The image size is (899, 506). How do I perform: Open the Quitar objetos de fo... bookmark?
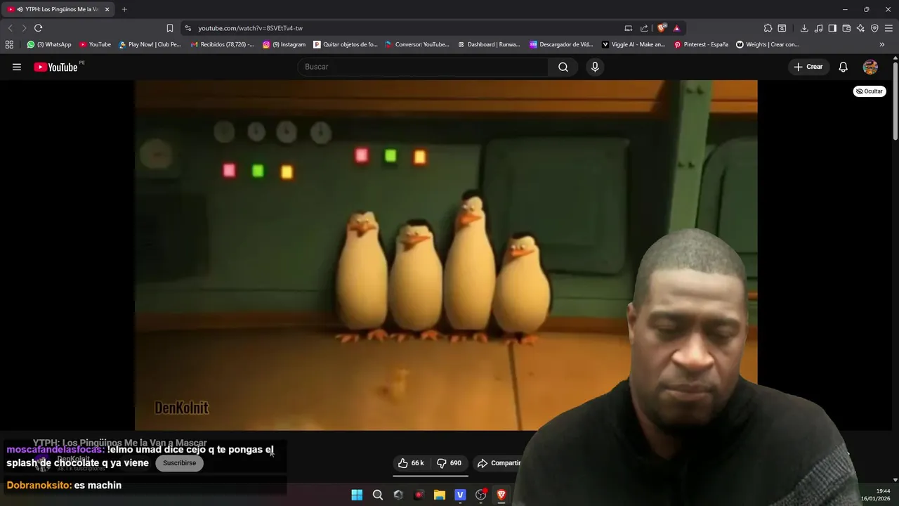pos(346,44)
